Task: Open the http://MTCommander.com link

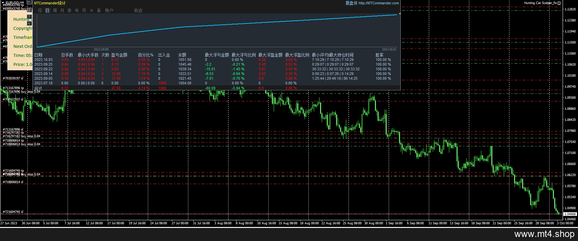Action: coord(379,3)
